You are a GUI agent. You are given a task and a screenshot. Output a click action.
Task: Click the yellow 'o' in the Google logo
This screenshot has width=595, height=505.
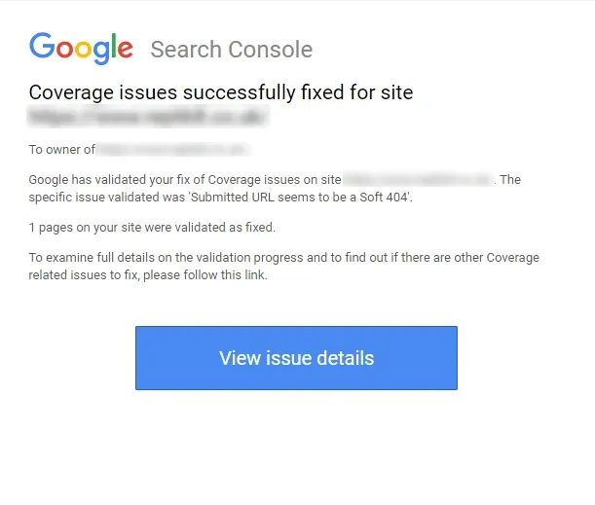tap(83, 50)
